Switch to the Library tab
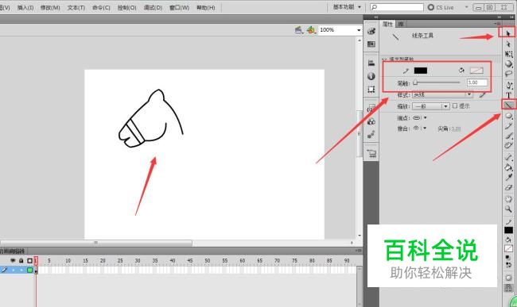 400,24
